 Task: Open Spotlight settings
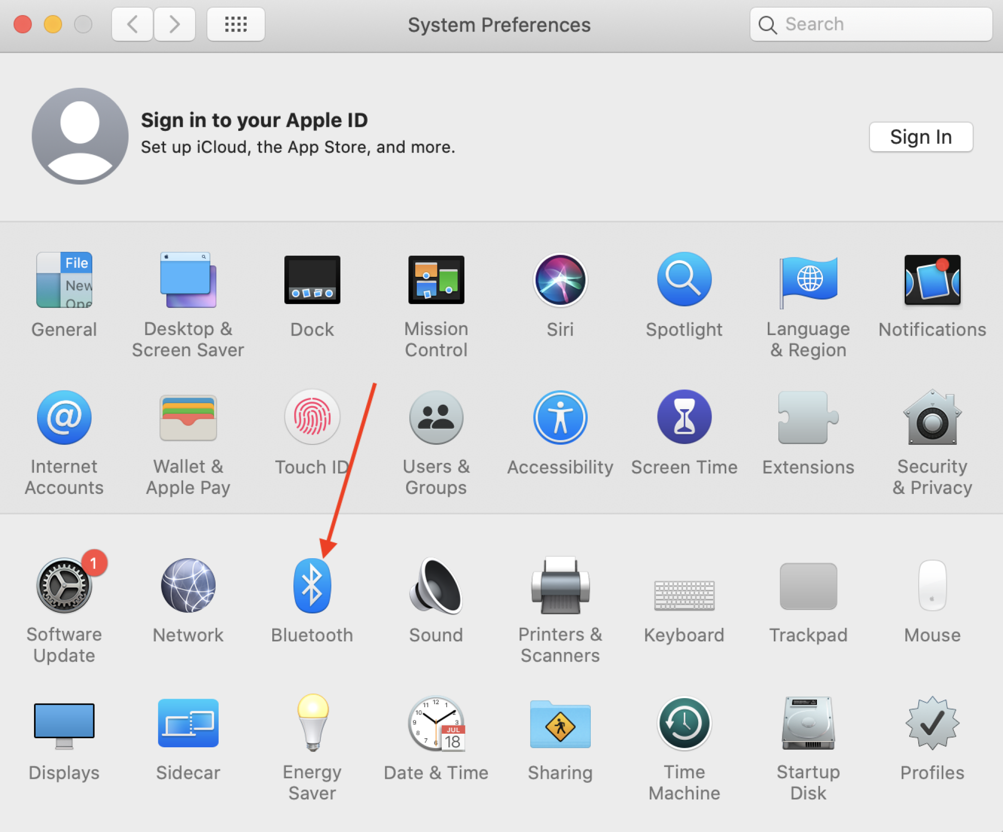[x=684, y=281]
